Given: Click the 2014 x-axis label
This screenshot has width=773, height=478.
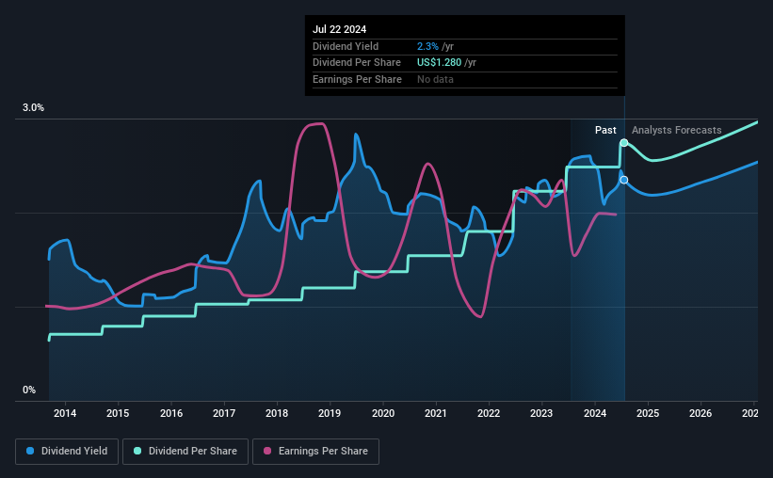Looking at the screenshot, I should pyautogui.click(x=65, y=413).
